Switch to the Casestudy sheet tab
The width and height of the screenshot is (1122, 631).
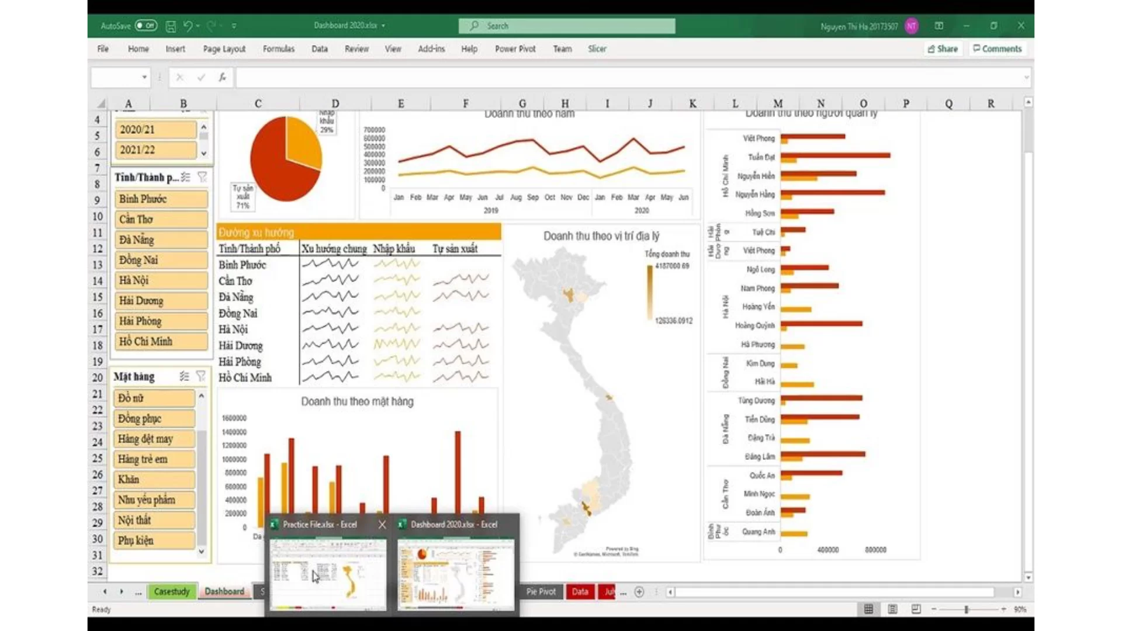(171, 592)
